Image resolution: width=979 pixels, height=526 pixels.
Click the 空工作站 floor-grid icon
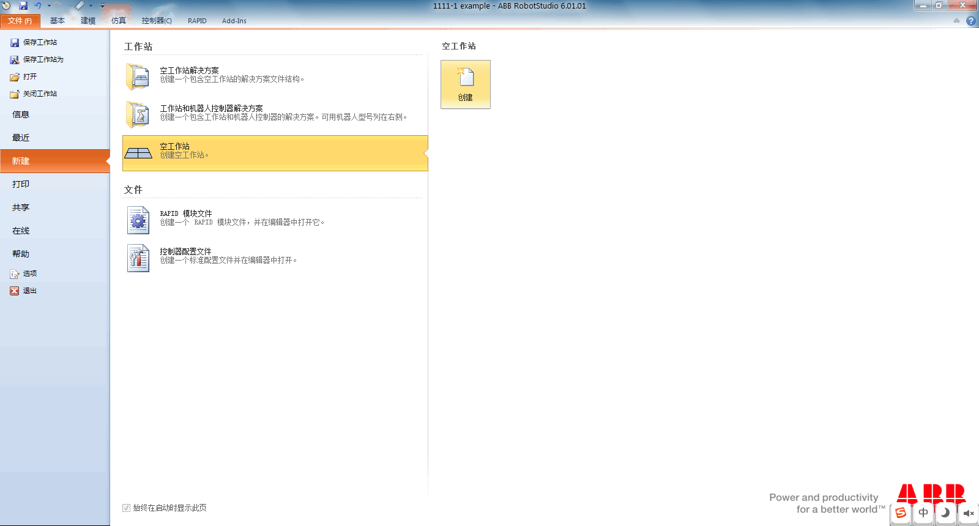click(138, 153)
